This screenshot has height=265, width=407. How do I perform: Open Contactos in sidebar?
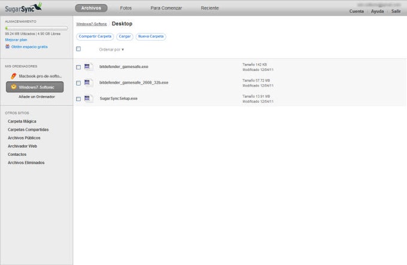click(x=17, y=154)
